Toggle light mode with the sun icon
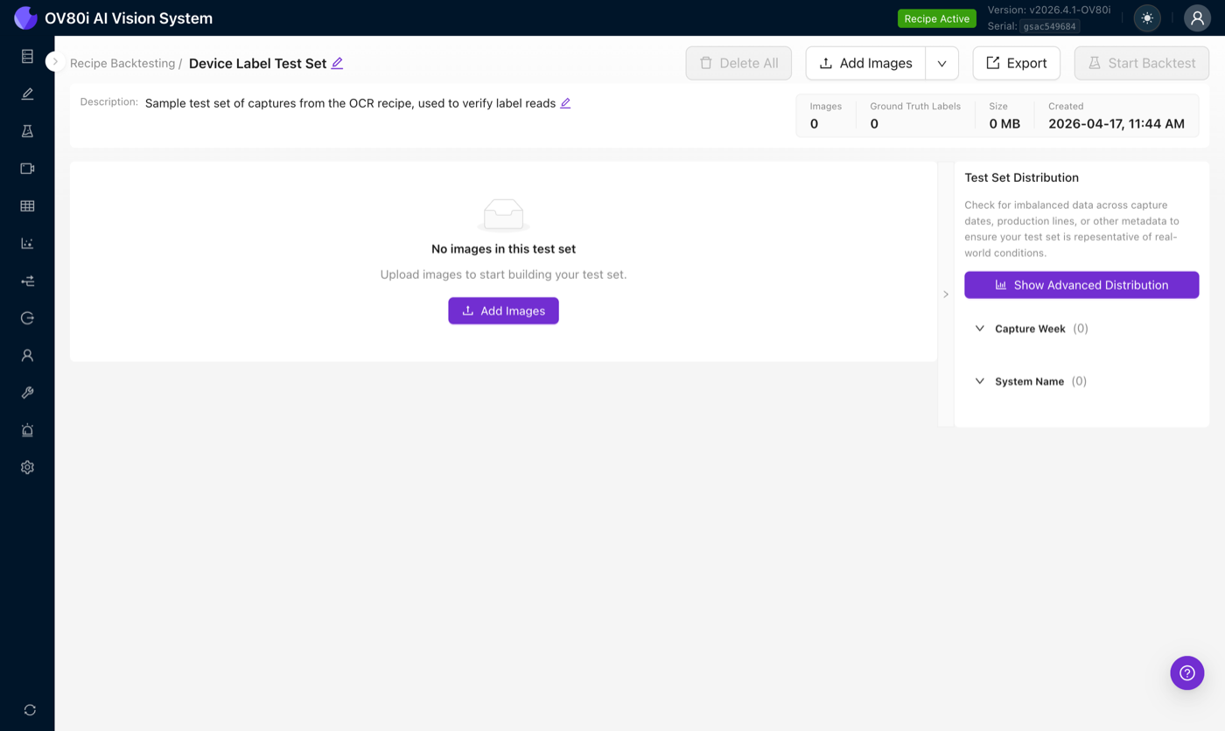This screenshot has height=731, width=1225. pos(1146,17)
